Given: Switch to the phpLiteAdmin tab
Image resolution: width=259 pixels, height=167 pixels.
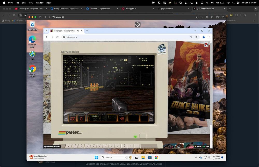Looking at the screenshot, I should 174,9.
